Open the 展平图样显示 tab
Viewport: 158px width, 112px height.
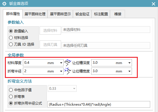tap(60, 14)
